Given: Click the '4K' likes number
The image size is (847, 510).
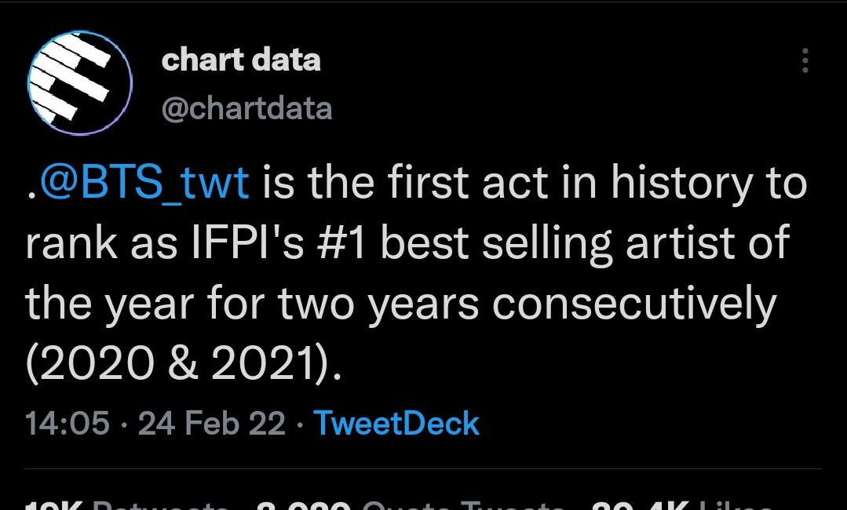Looking at the screenshot, I should click(x=640, y=506).
